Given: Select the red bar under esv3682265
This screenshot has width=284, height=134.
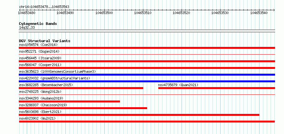Looking at the screenshot, I should 81,88.
